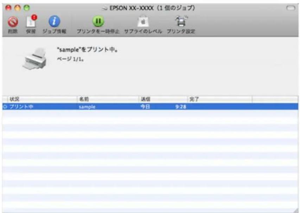The image size is (300, 213).
Task: Click the toolbar collapse pill button
Action: pyautogui.click(x=290, y=7)
